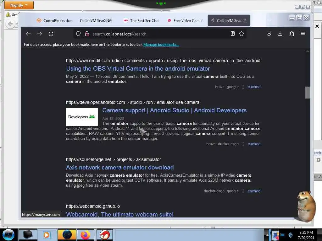Open the Nightly globe taskbar icon
Viewport: 322px width, 241px height.
point(67,235)
